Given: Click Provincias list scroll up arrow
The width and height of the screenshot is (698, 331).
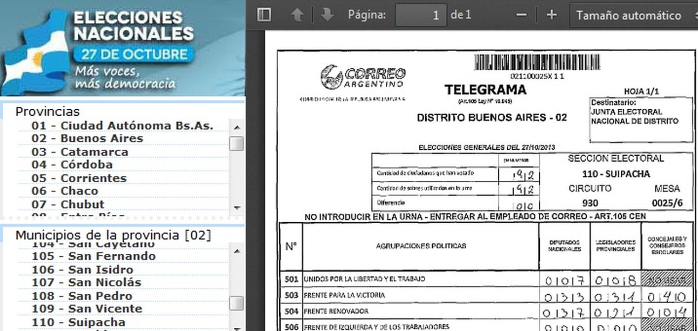Looking at the screenshot, I should coord(237,127).
